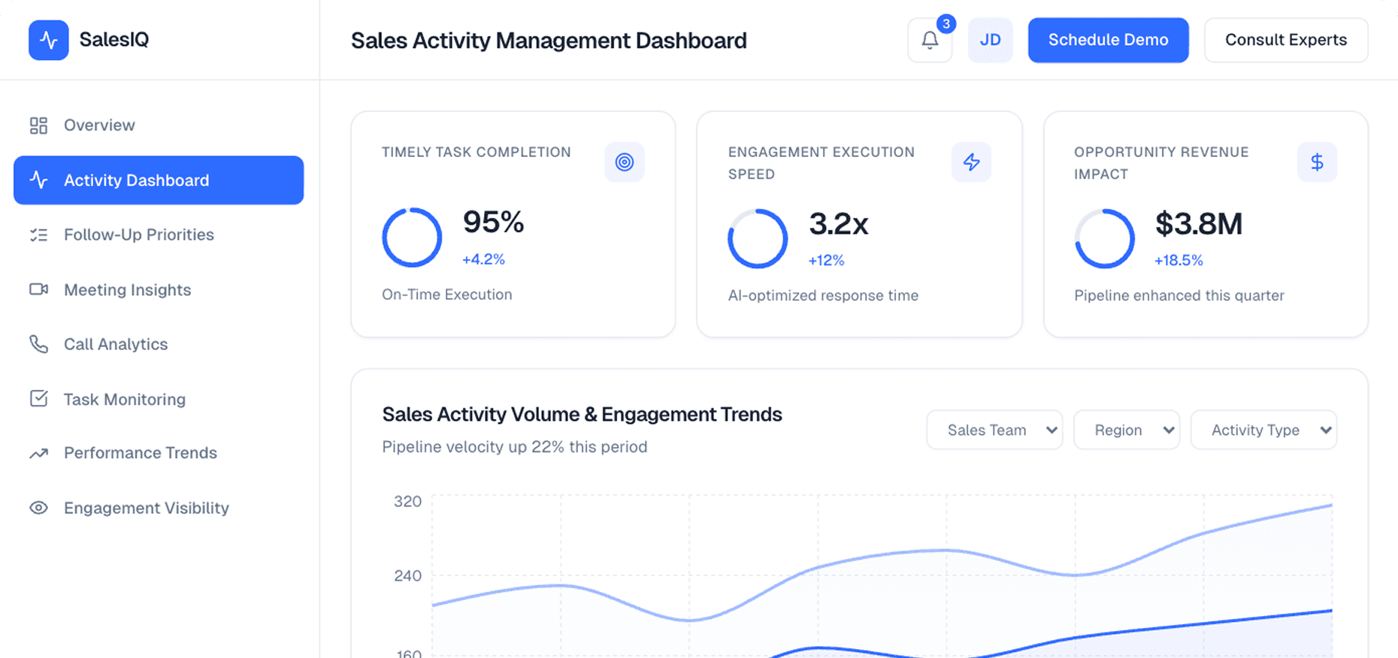
Task: Click the 3.2x progress ring
Action: [x=758, y=239]
